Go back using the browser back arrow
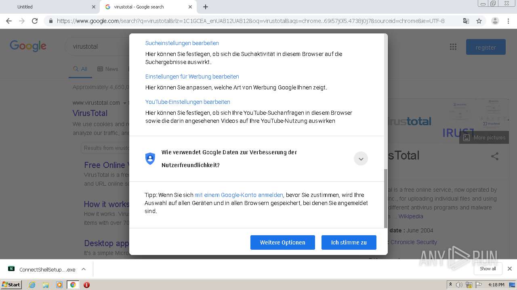Viewport: 517px width, 290px height. tap(9, 21)
